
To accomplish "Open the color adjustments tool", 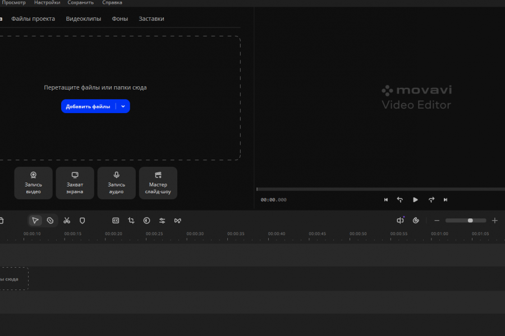I will point(146,221).
